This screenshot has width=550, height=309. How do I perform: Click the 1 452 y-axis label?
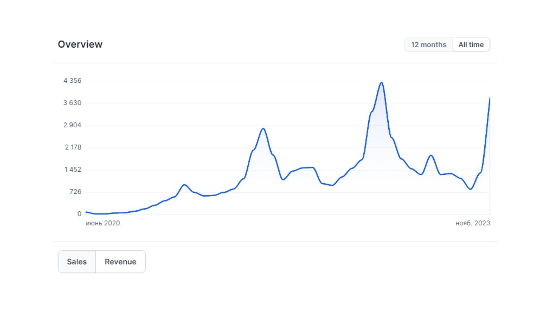[73, 170]
